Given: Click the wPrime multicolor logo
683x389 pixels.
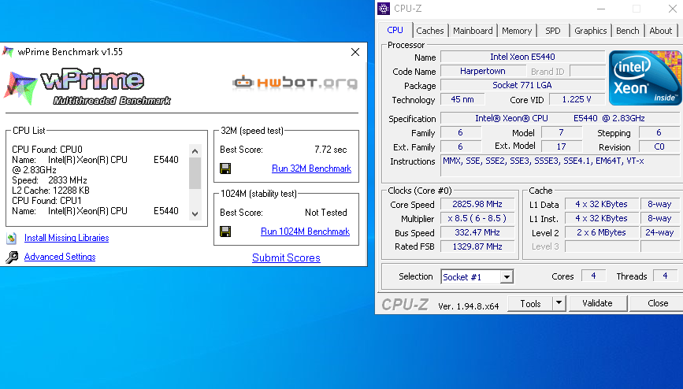Looking at the screenshot, I should click(x=20, y=88).
